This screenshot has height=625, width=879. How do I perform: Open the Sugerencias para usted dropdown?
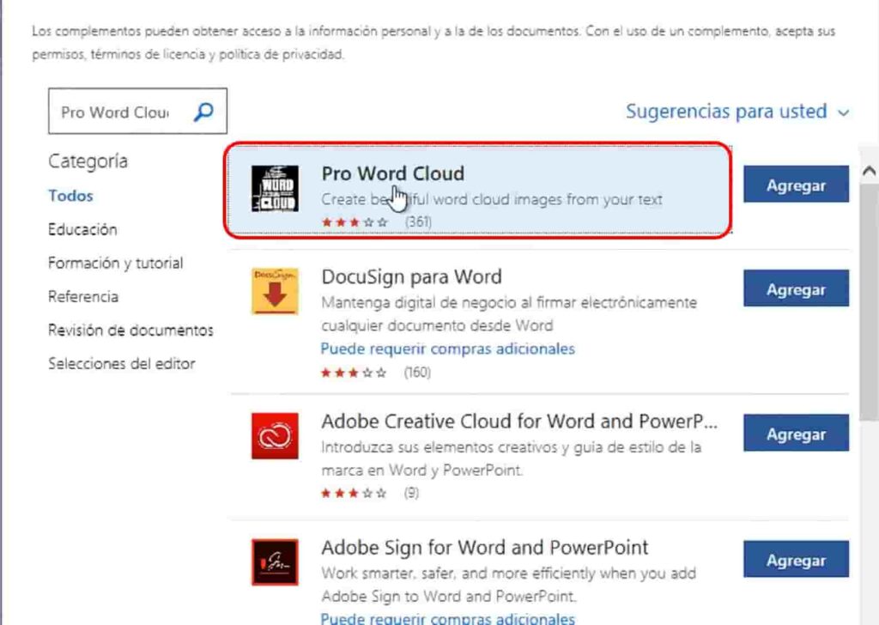(737, 112)
